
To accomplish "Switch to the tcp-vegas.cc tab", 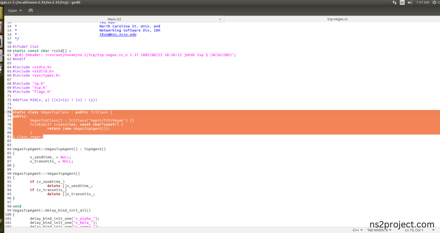I will 338,19.
